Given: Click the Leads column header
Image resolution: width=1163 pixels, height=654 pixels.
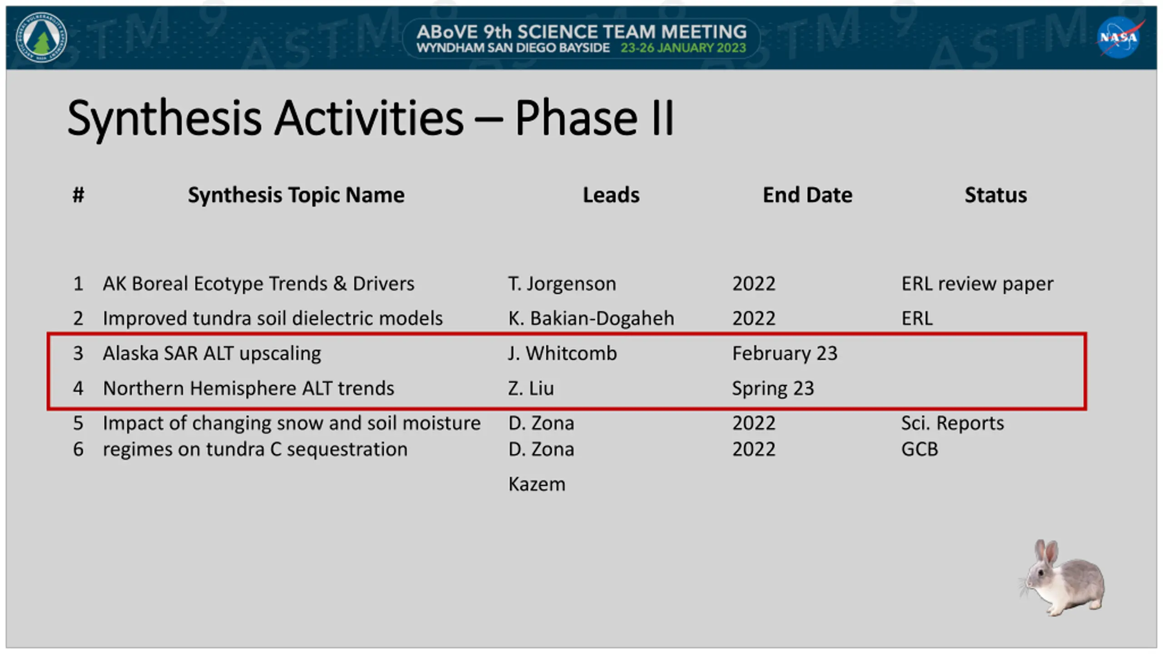Looking at the screenshot, I should click(x=611, y=195).
